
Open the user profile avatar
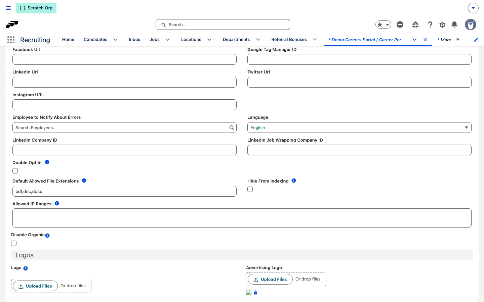click(x=471, y=24)
